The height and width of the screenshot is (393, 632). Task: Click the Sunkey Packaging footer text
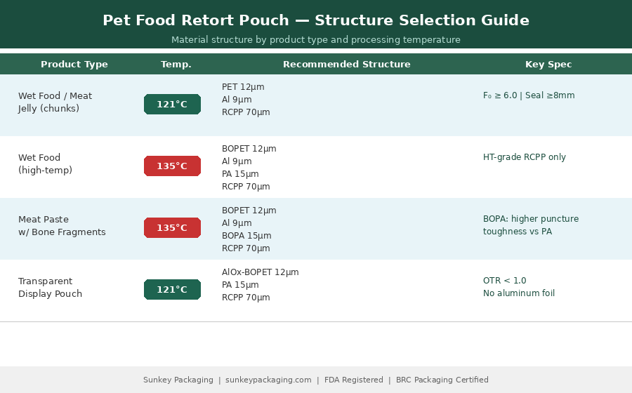(178, 380)
